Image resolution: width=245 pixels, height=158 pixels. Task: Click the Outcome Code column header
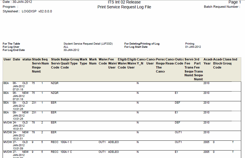tap(179, 61)
